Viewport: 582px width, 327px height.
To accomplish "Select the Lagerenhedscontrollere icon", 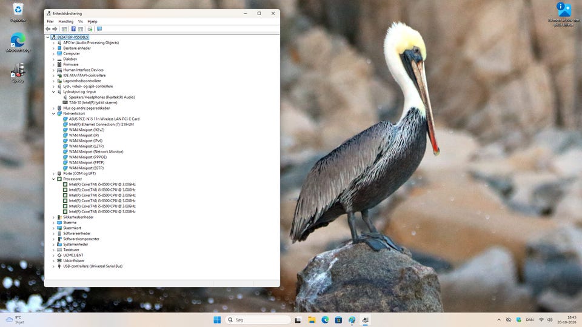I will pos(59,81).
